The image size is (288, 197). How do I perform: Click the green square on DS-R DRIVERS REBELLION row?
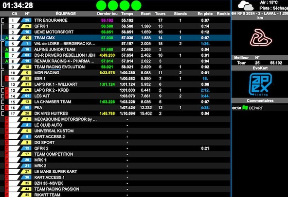[x=7, y=55]
